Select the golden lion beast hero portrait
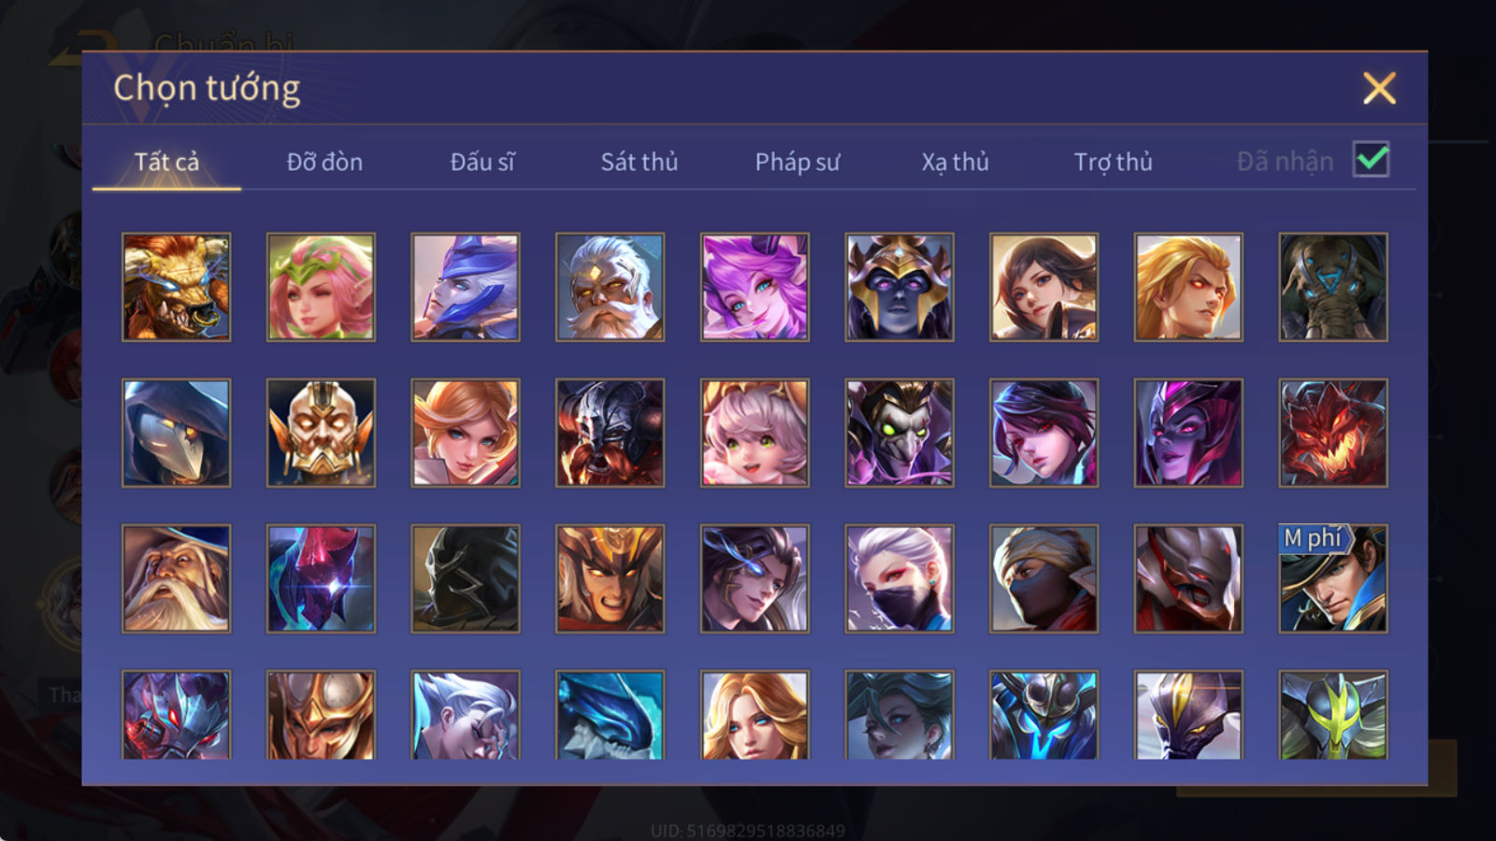Viewport: 1496px width, 841px height. (177, 287)
